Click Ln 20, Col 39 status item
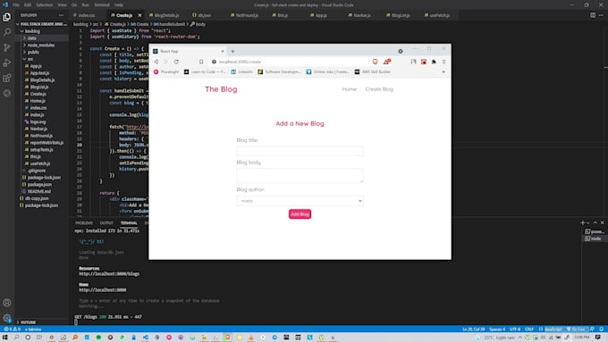 (474, 329)
